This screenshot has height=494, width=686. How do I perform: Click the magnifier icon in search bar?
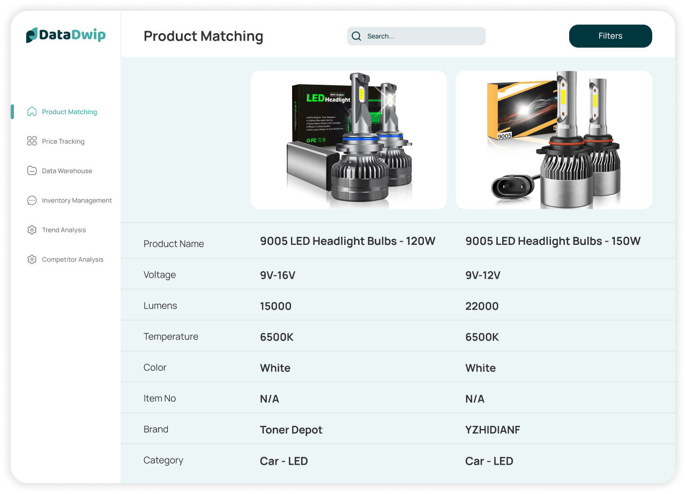pos(356,36)
